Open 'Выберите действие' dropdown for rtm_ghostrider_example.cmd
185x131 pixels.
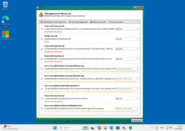127,79
